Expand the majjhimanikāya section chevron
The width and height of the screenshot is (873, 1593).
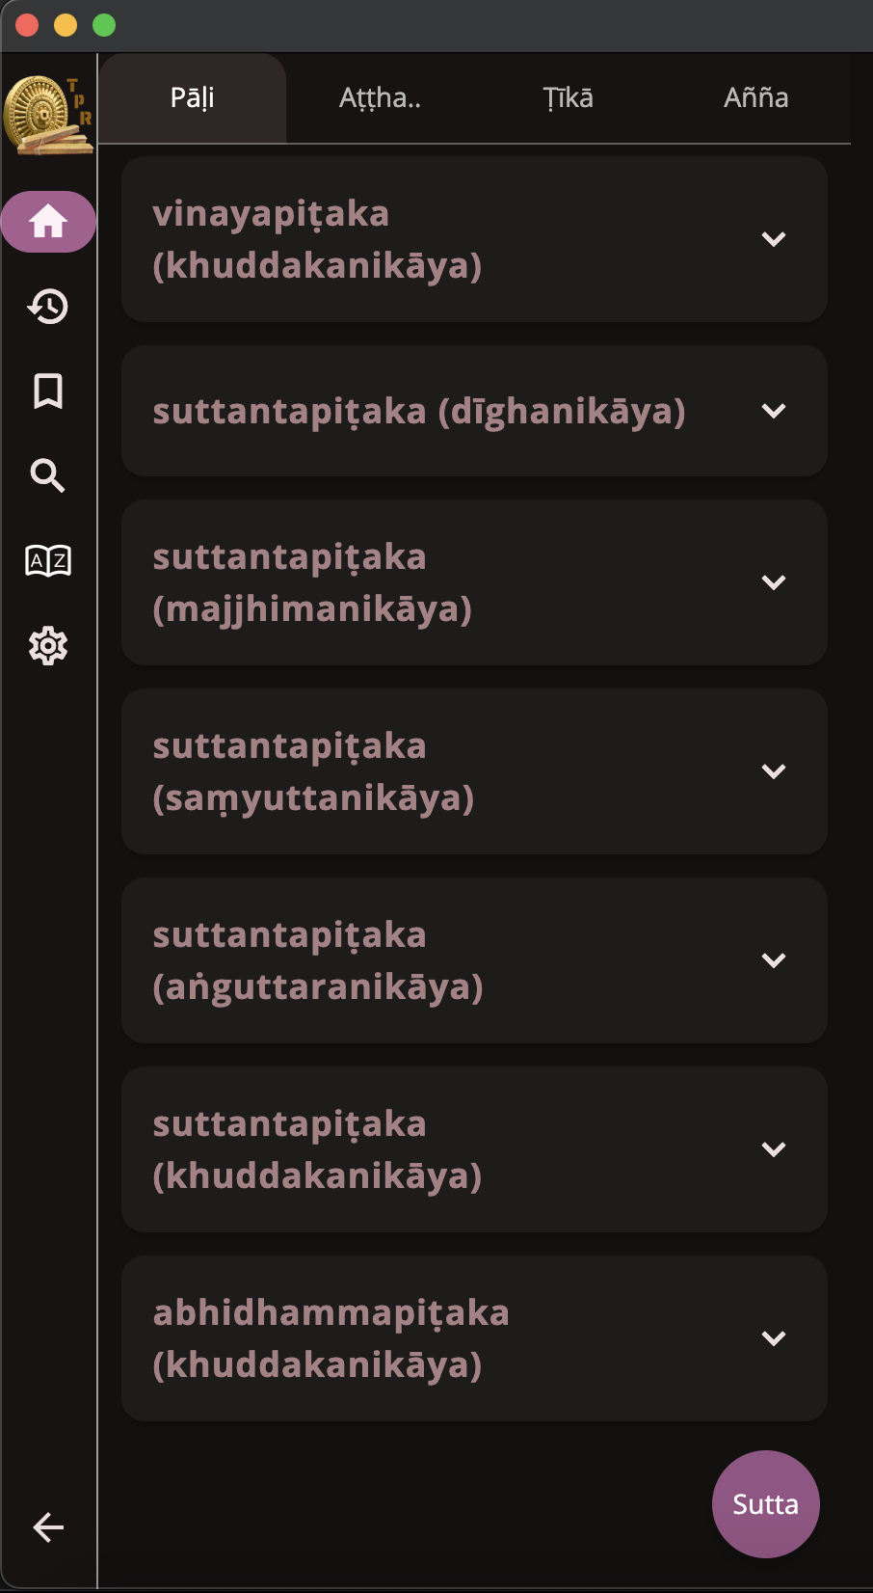click(774, 582)
